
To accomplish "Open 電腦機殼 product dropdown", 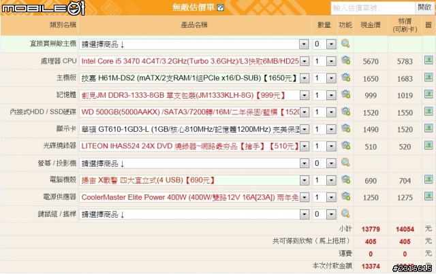I will click(x=194, y=180).
